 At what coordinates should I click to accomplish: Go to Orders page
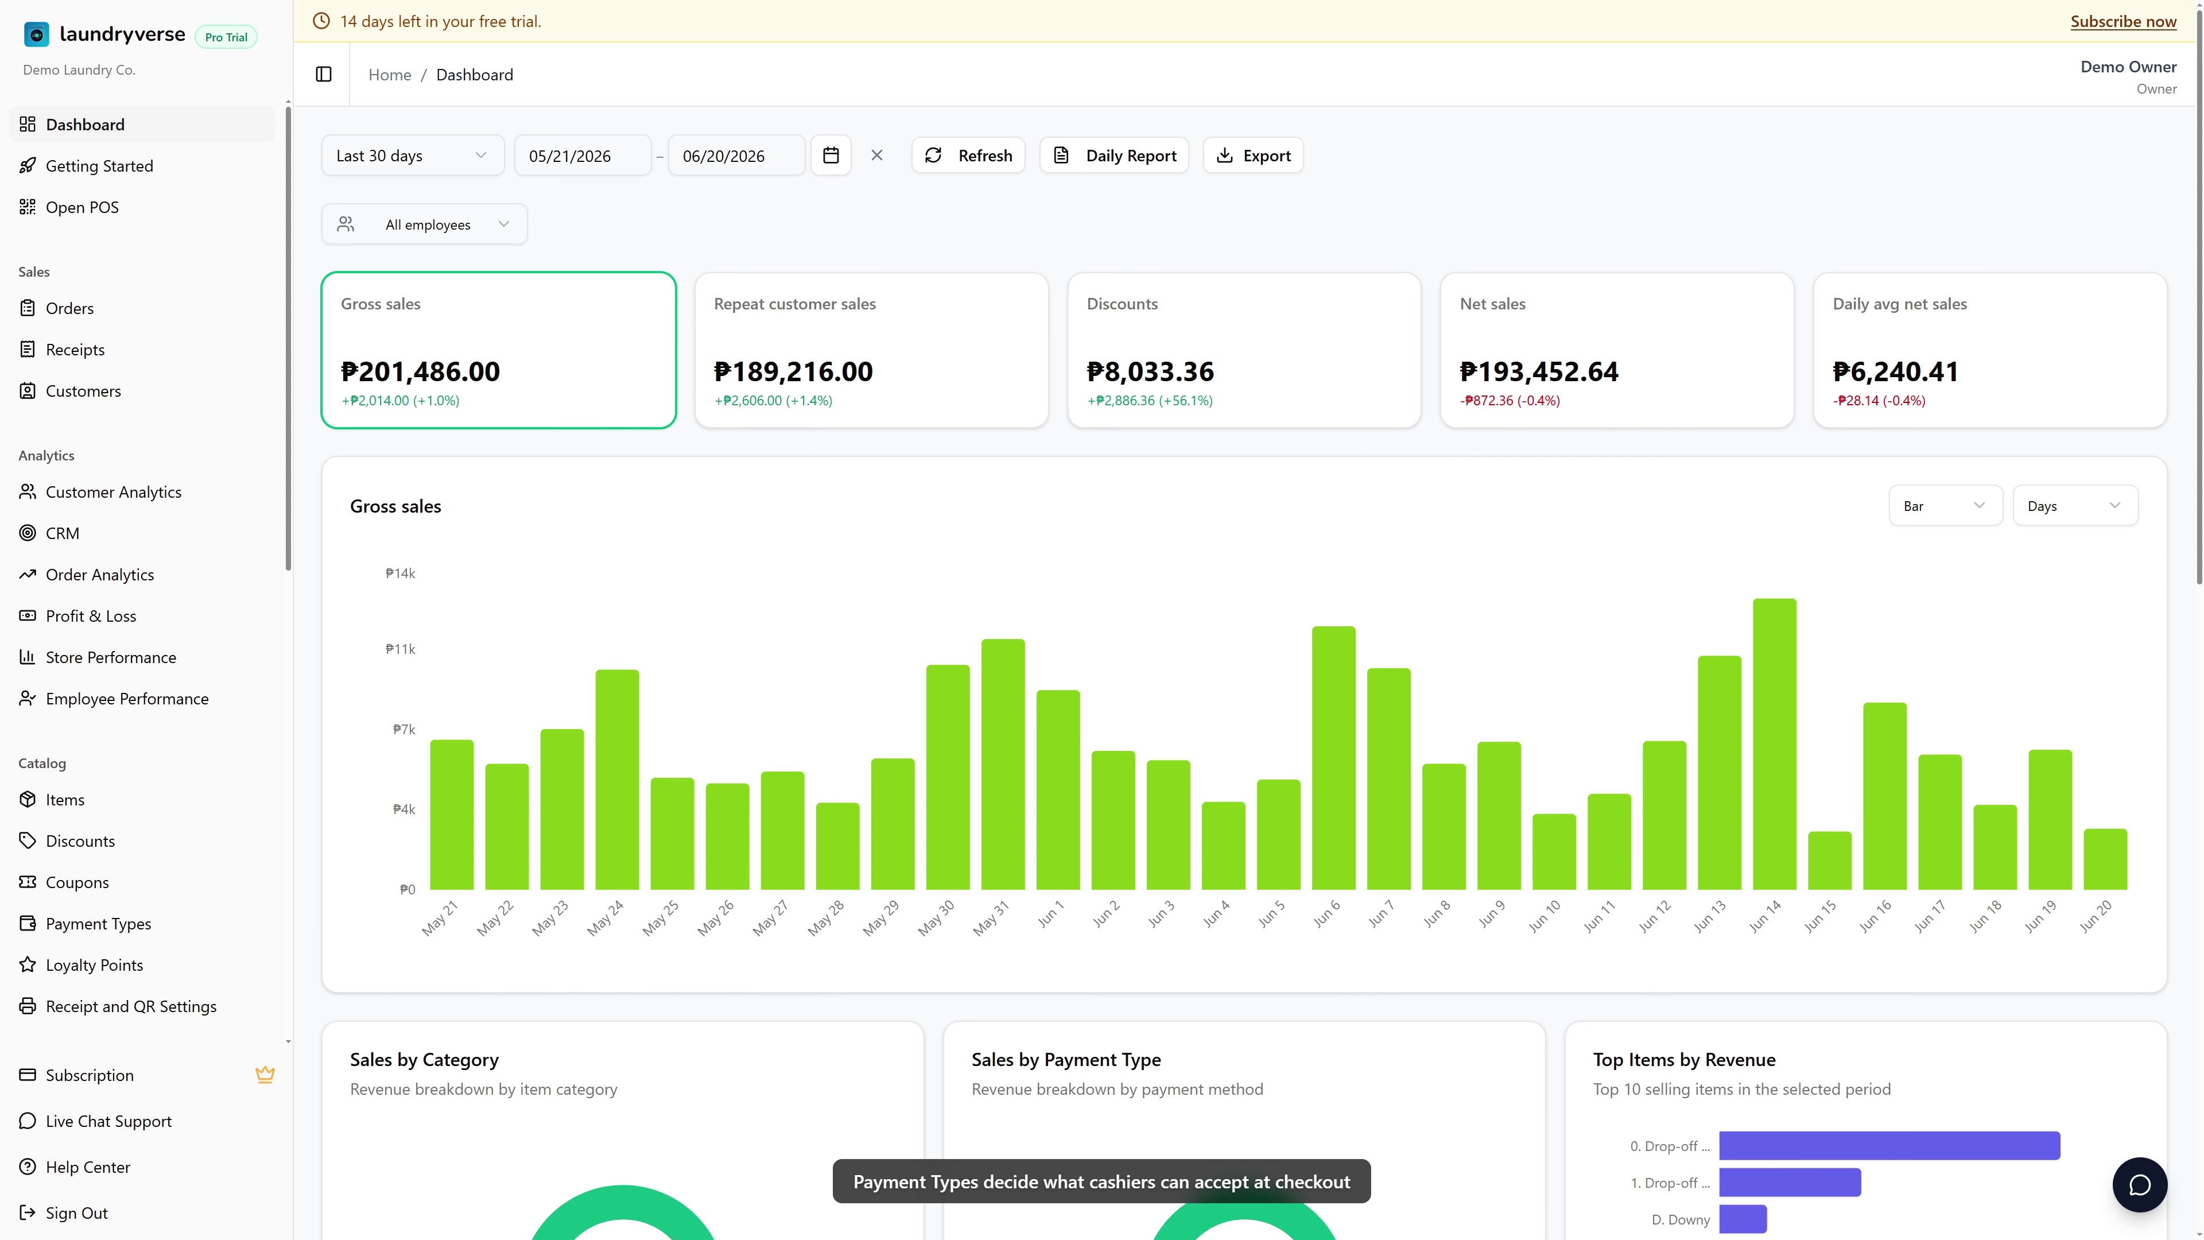point(142,308)
